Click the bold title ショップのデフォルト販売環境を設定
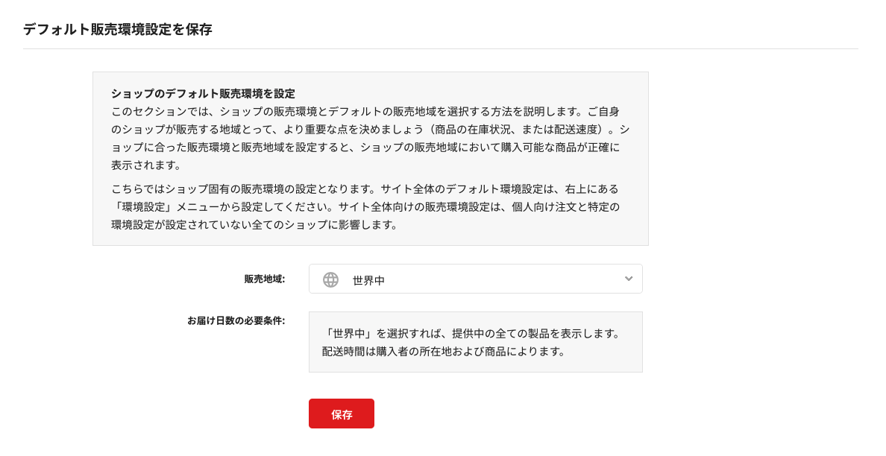886x456 pixels. (x=203, y=93)
